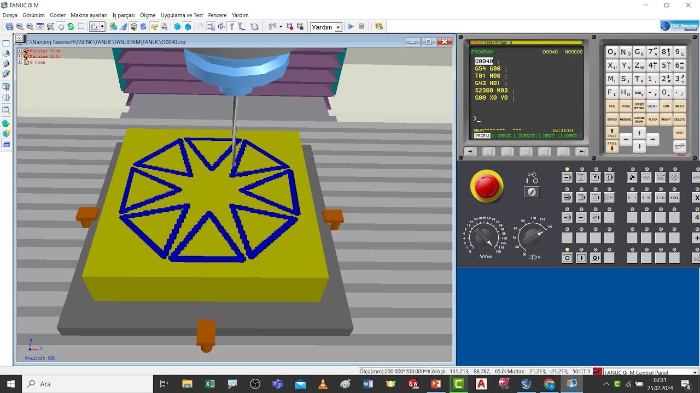Expand the Machine Info tree node
The height and width of the screenshot is (393, 700).
pos(20,56)
